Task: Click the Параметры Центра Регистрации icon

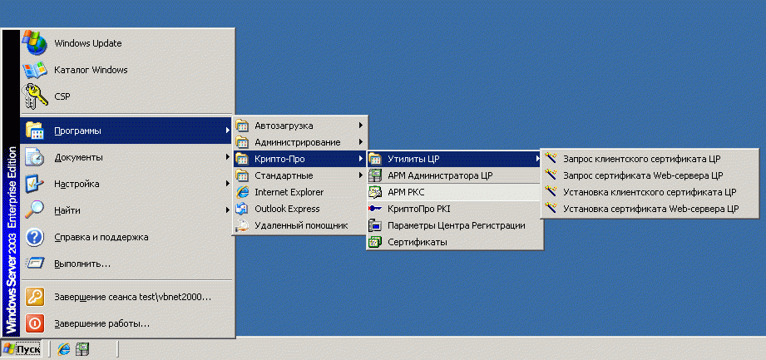Action: (375, 225)
